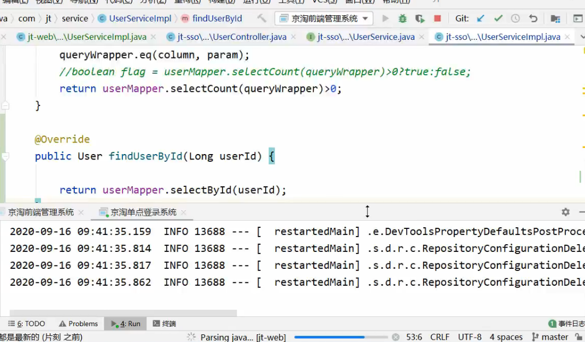585x342 pixels.
Task: Click the 'jt' breadcrumb
Action: 49,18
